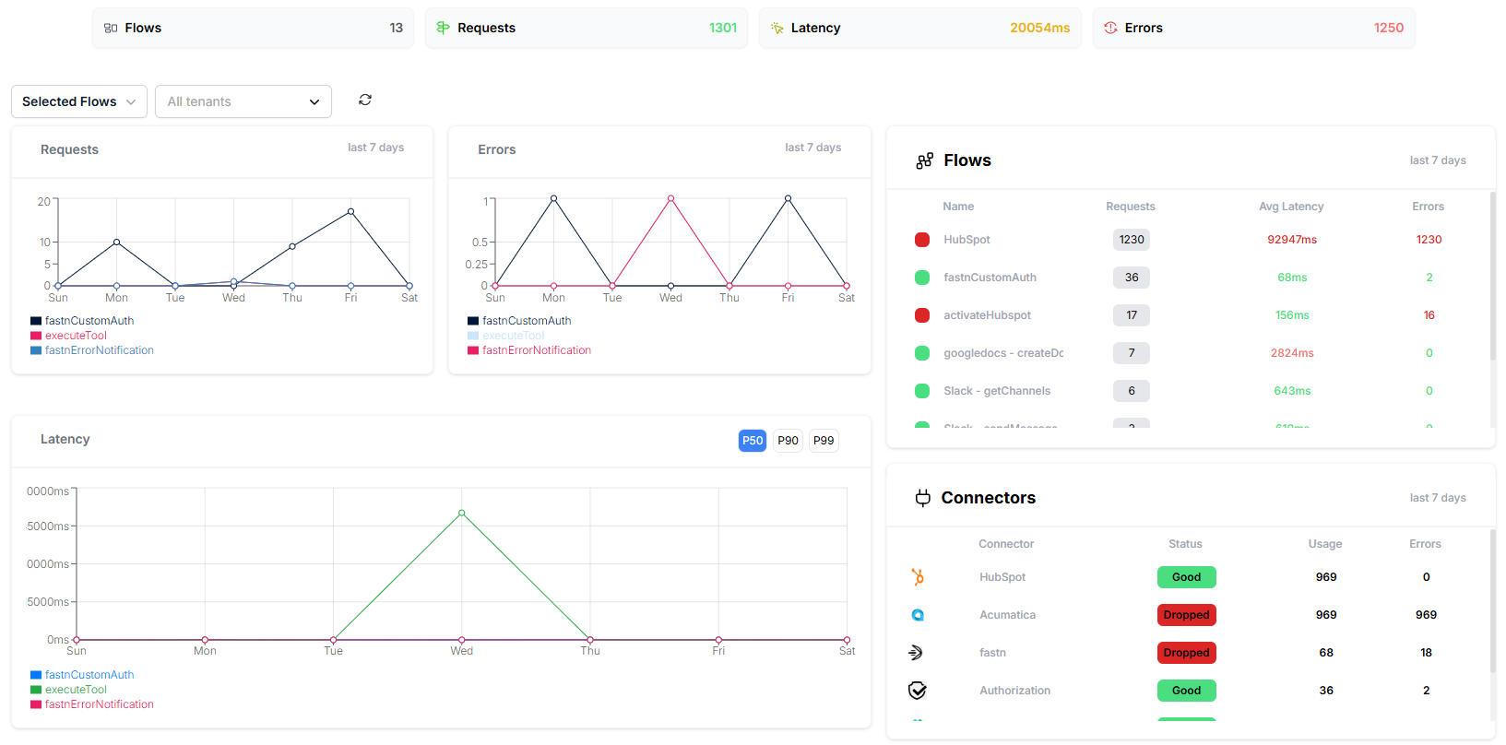Toggle fastnCustomAuth series in Errors legend
Image resolution: width=1506 pixels, height=745 pixels.
tap(520, 321)
